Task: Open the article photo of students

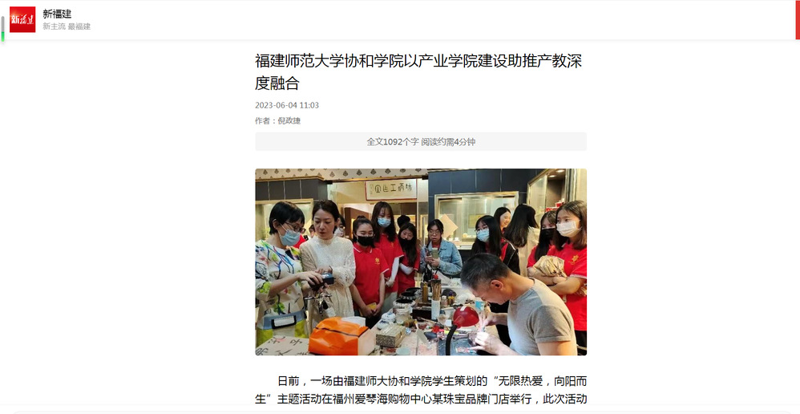Action: click(x=421, y=262)
